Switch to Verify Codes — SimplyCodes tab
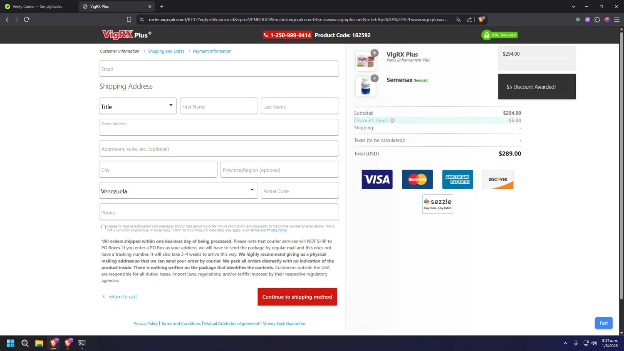The image size is (624, 351). (x=37, y=6)
